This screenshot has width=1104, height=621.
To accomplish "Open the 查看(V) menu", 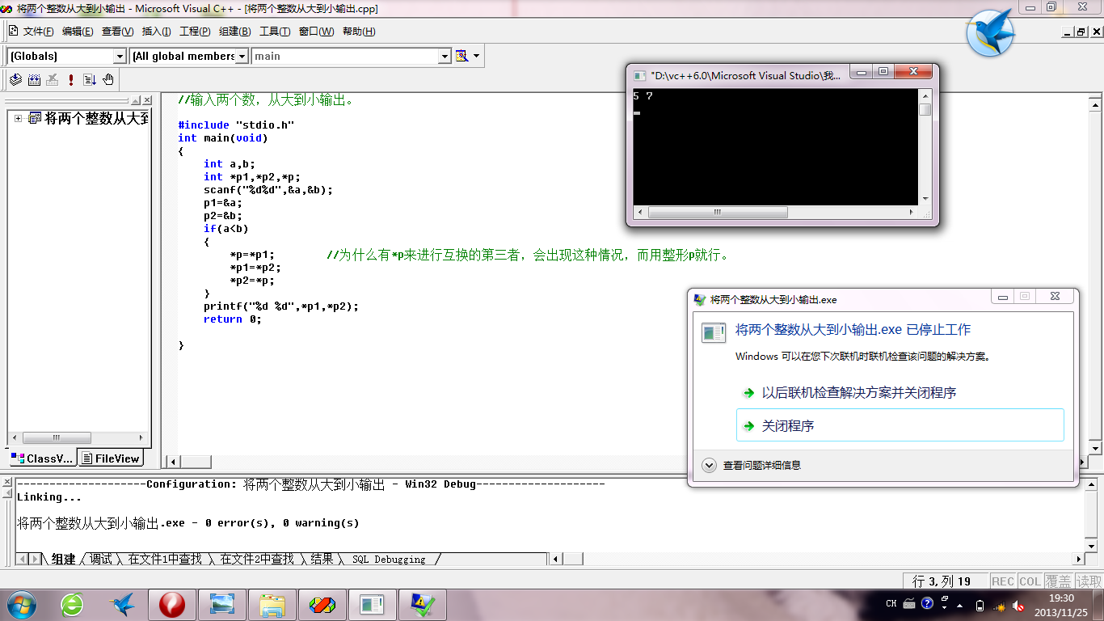I will pos(117,32).
